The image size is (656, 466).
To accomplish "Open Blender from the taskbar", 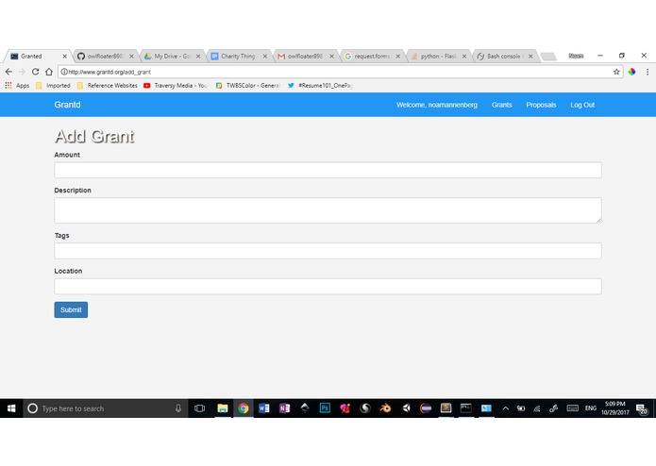I will point(385,408).
